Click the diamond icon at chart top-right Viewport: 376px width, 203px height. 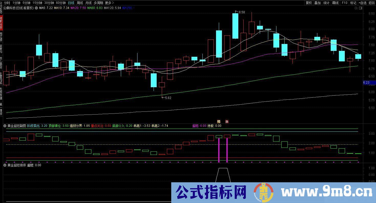pyautogui.click(x=356, y=8)
